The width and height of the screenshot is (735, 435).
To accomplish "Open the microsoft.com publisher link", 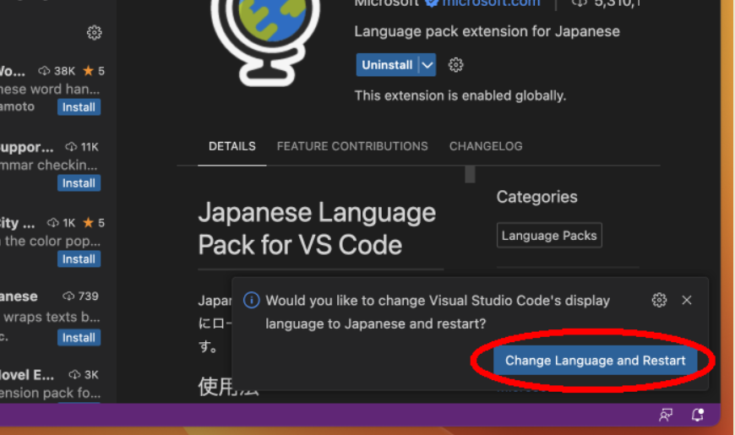I will (491, 3).
